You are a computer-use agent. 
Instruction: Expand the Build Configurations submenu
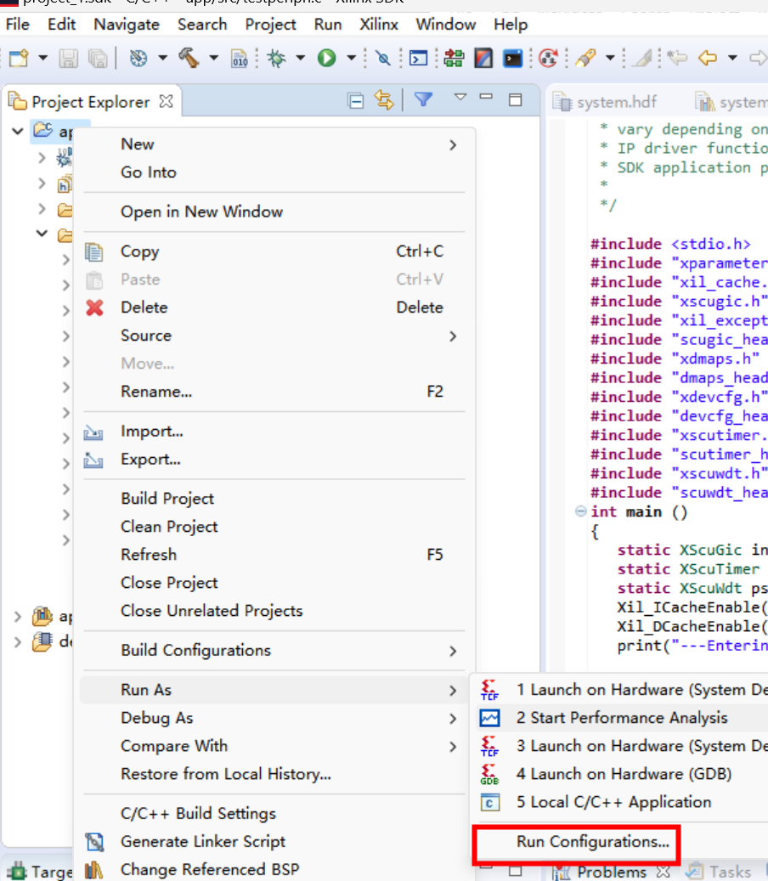coord(274,650)
